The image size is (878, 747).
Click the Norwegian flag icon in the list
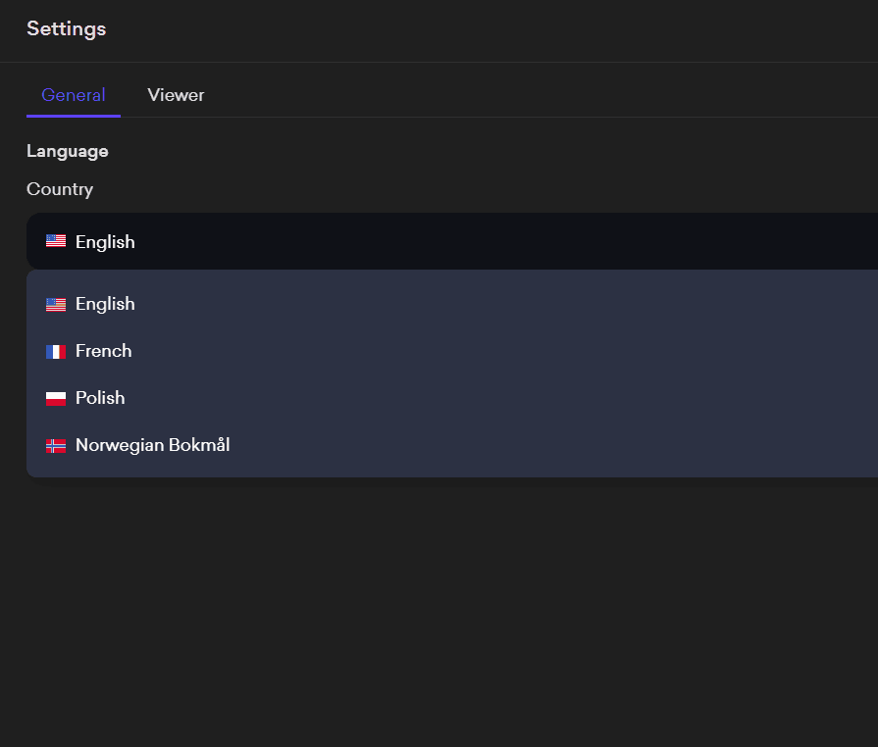tap(56, 445)
